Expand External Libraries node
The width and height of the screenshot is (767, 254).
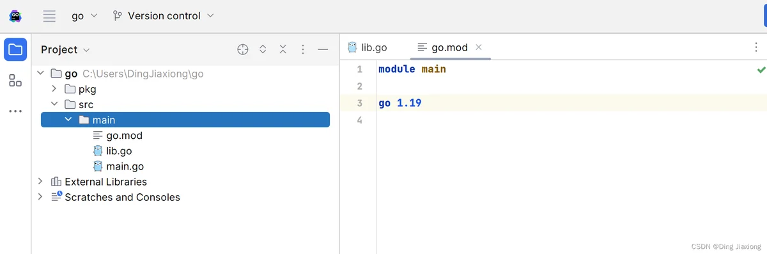click(40, 182)
